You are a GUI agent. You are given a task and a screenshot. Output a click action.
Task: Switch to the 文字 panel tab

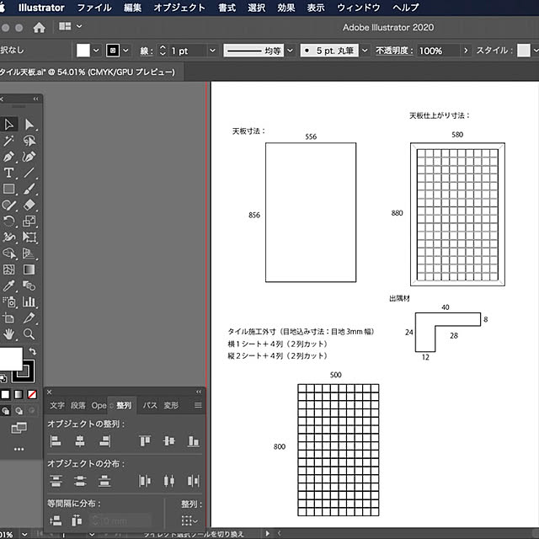(x=56, y=405)
